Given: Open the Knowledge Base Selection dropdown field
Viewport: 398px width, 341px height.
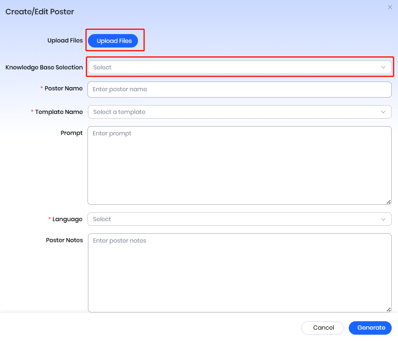Looking at the screenshot, I should tap(236, 67).
